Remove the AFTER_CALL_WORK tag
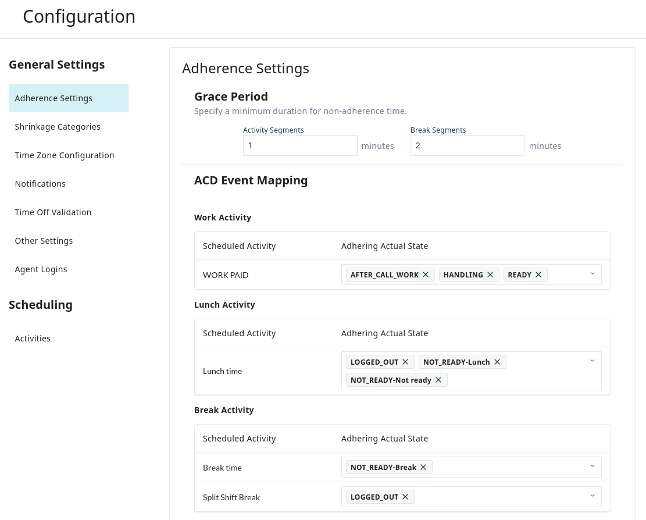Viewport: 646px width, 520px height. coord(426,275)
